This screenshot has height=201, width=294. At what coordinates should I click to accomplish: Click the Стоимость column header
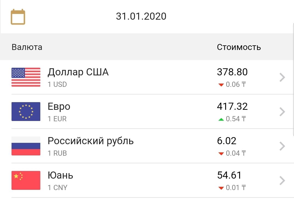pos(239,47)
